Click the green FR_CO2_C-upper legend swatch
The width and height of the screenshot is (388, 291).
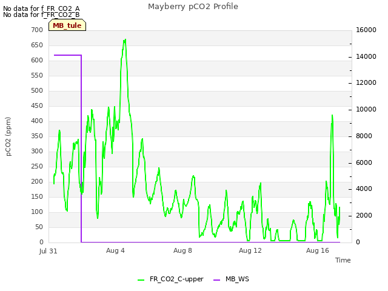click(x=141, y=280)
